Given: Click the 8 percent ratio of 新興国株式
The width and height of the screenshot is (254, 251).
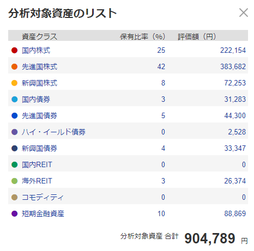Looking at the screenshot, I should tap(163, 83).
